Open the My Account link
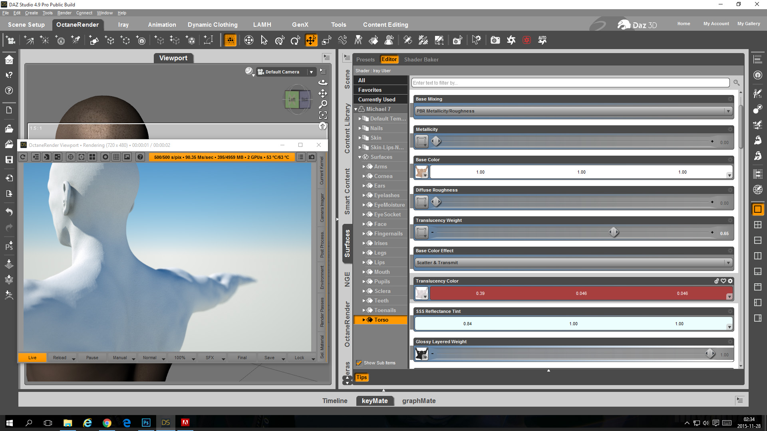This screenshot has height=431, width=767. pos(716,24)
